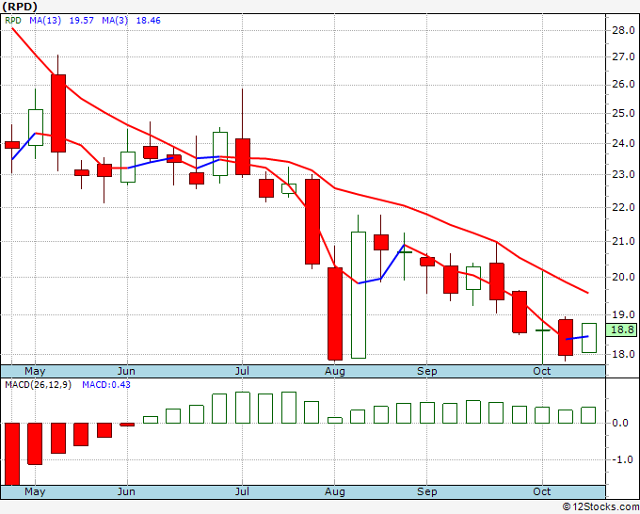Click the MA(3) value 18.46
Screen dimensions: 640x514
[148, 21]
